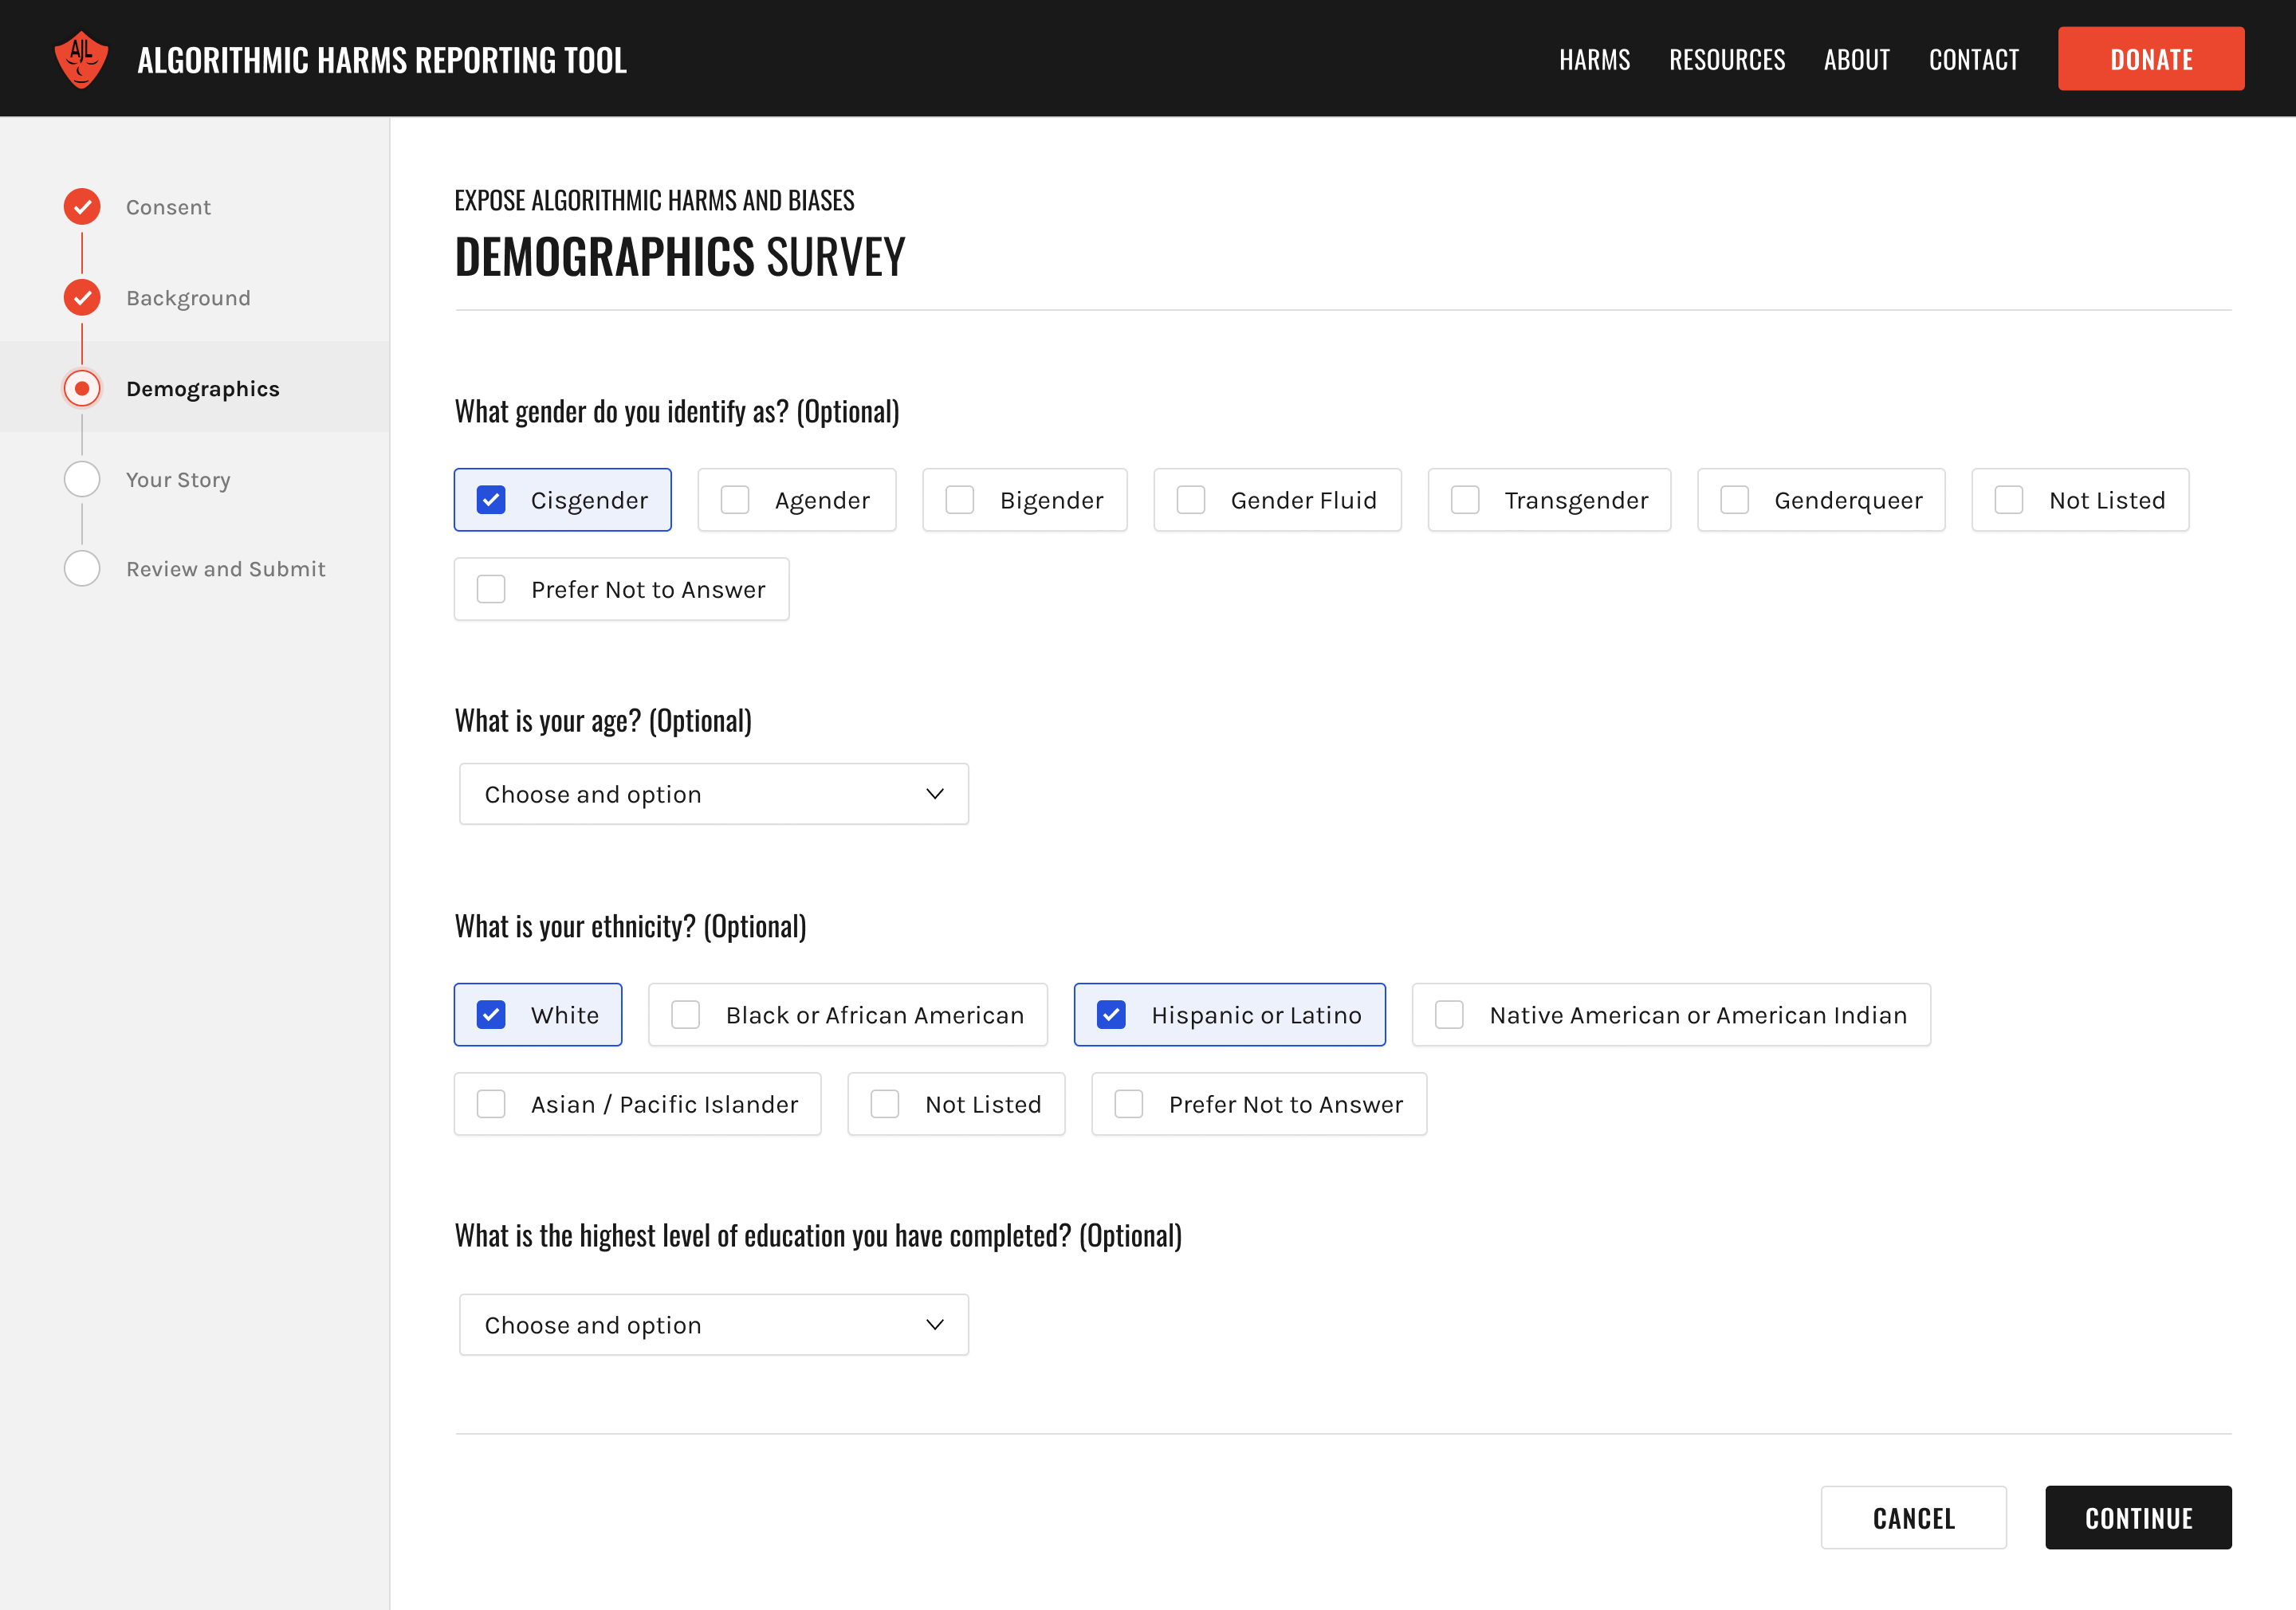Go to the Consent step label

pos(168,207)
